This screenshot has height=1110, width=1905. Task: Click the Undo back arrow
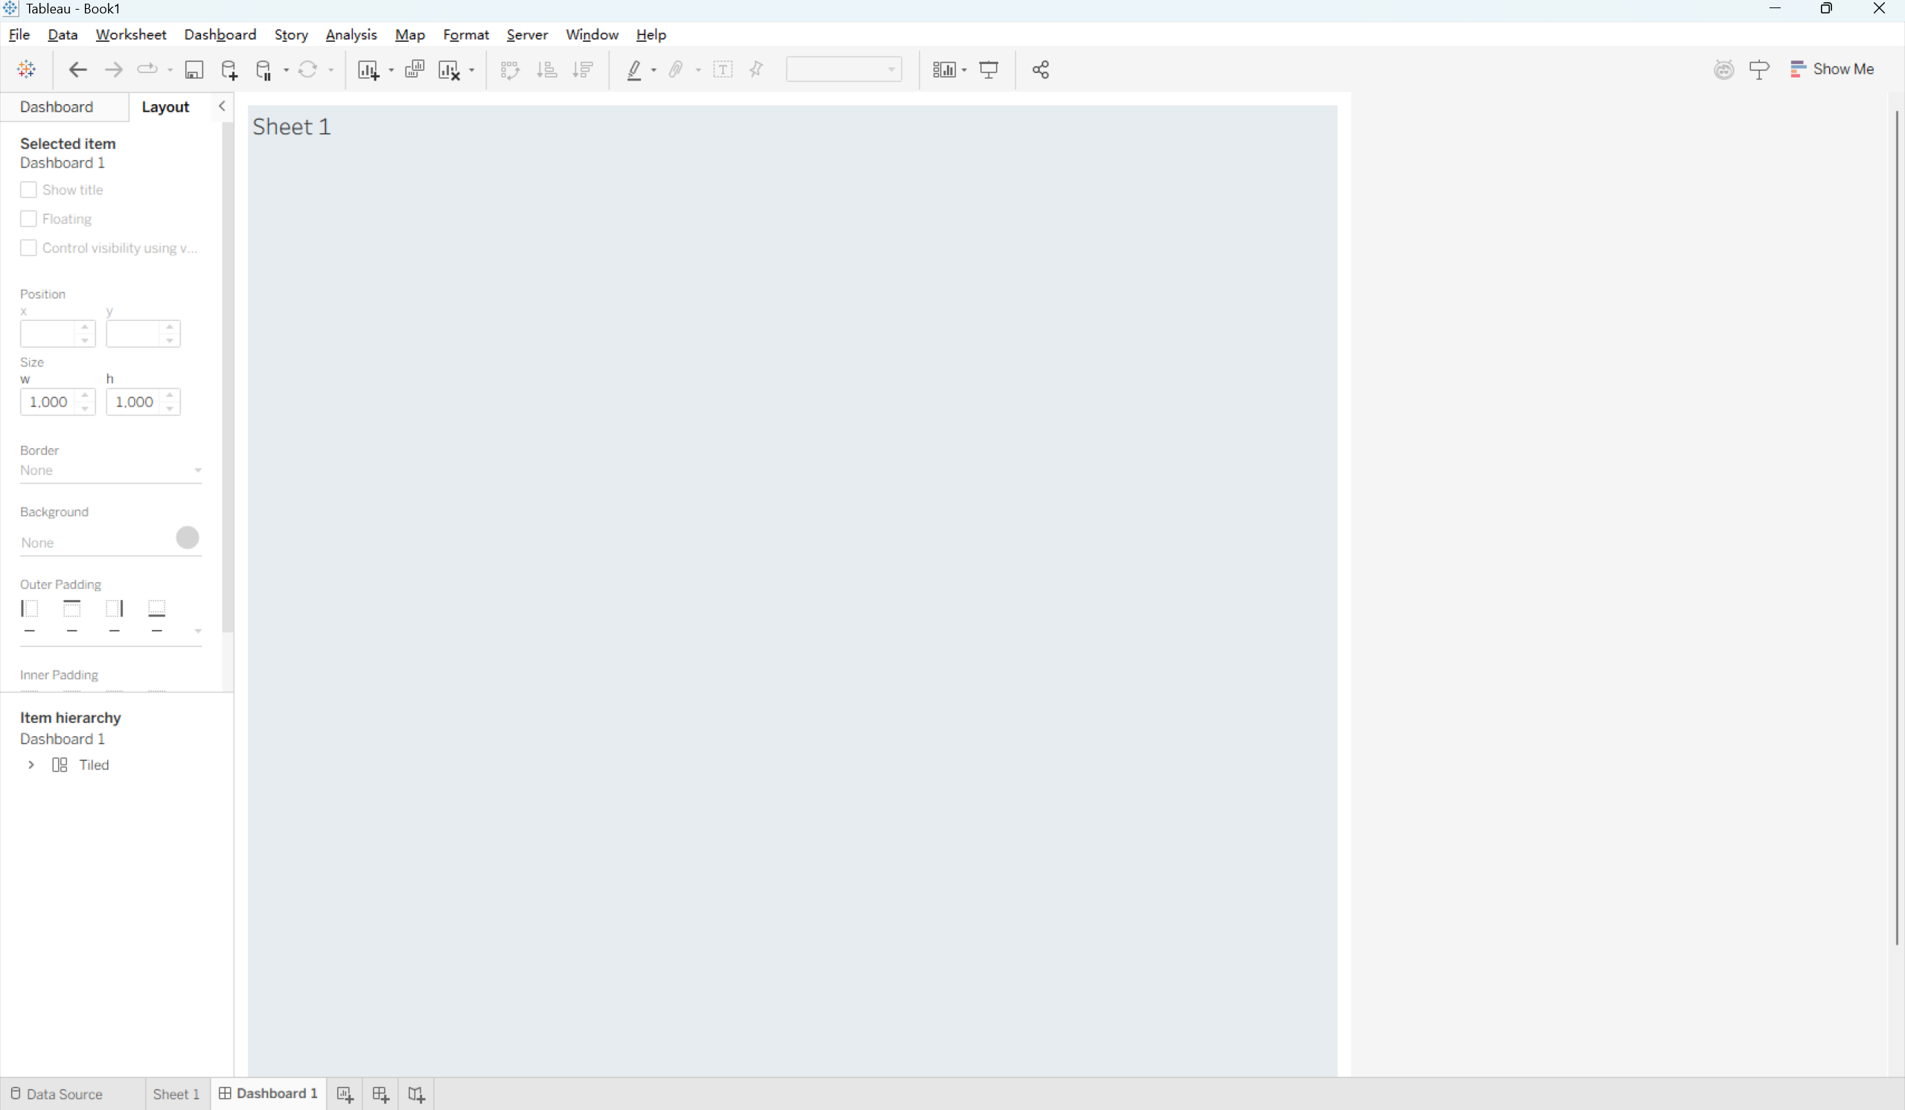77,69
